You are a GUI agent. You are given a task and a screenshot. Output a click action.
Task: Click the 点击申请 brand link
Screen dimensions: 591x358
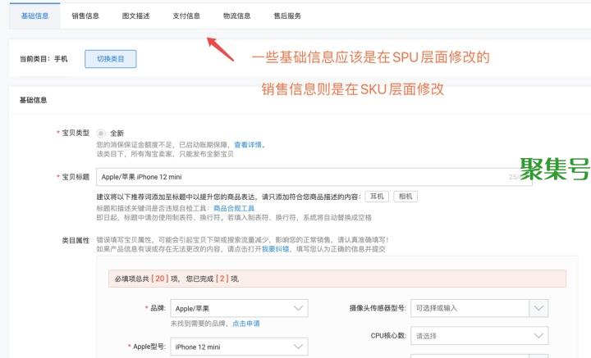coord(245,324)
